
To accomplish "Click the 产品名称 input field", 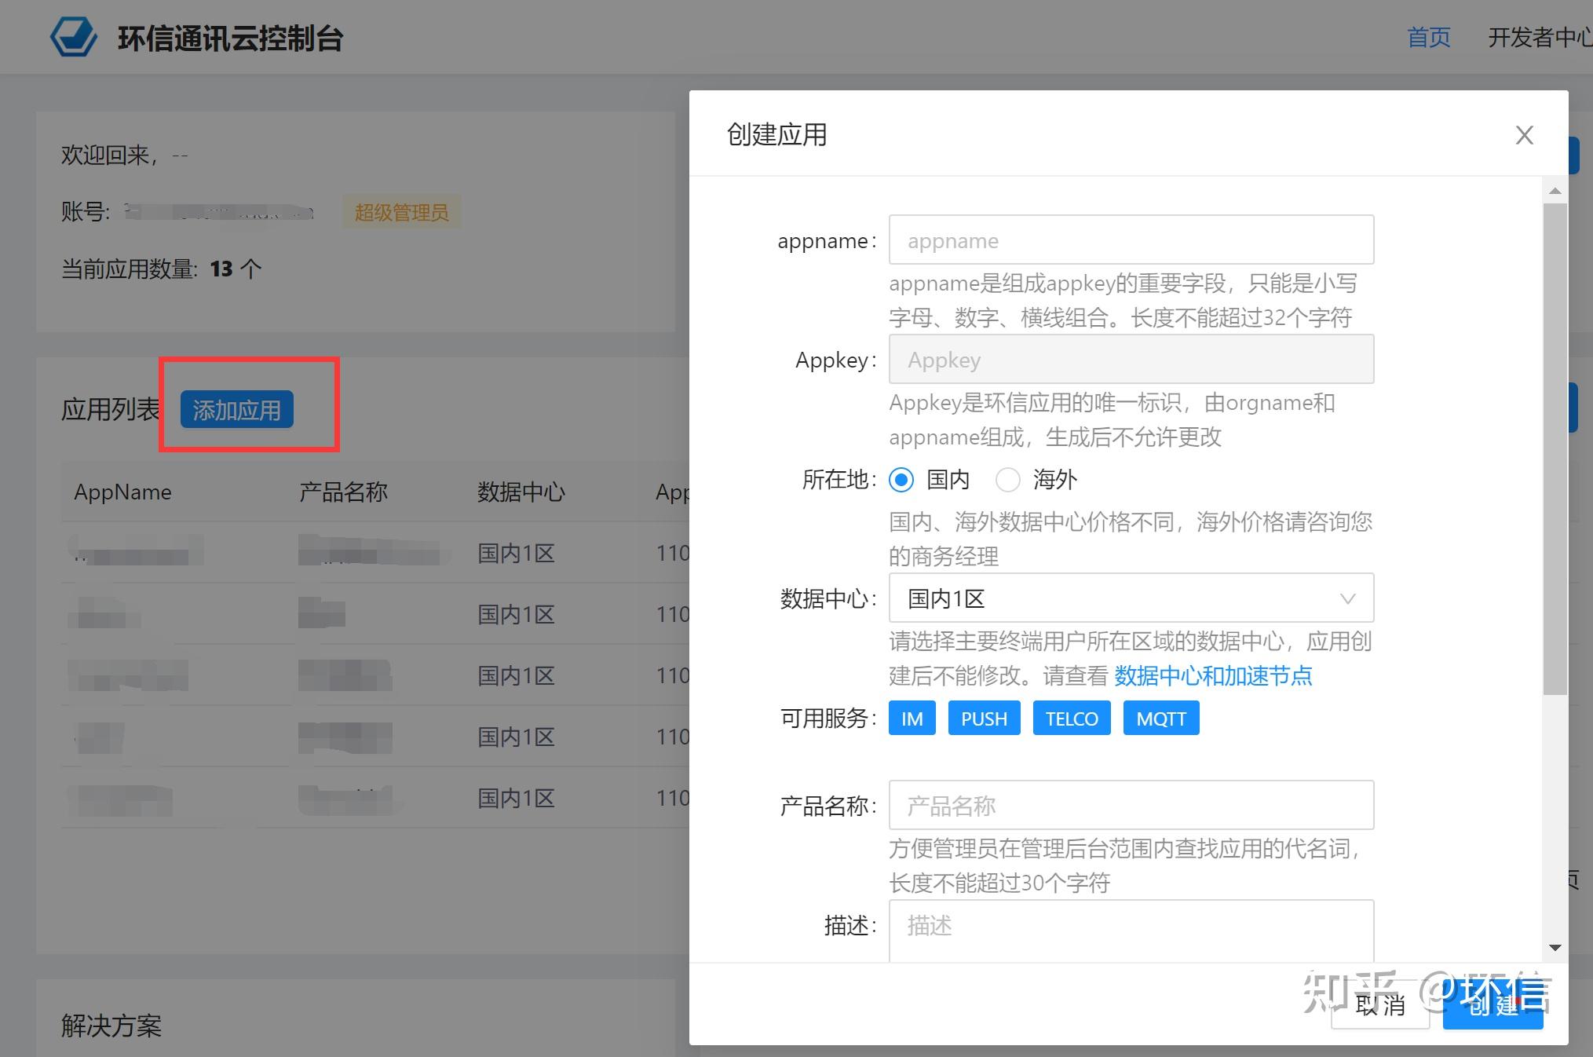I will tap(1131, 805).
